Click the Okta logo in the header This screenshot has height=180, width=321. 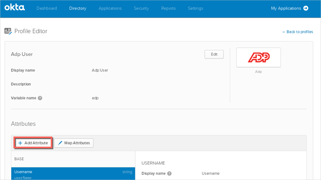click(x=15, y=8)
